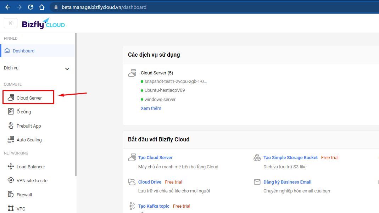The width and height of the screenshot is (379, 213).
Task: Open Cloud Server in the sidebar
Action: (29, 98)
